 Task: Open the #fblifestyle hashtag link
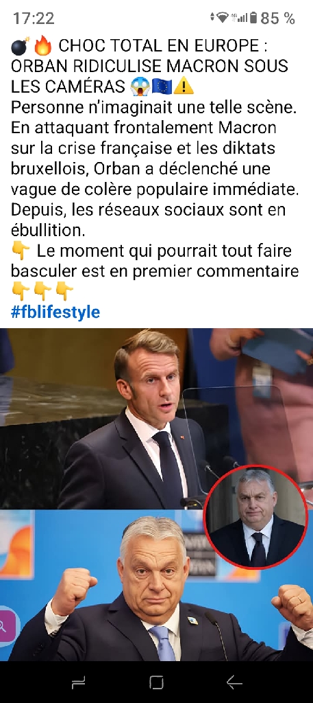coord(55,312)
